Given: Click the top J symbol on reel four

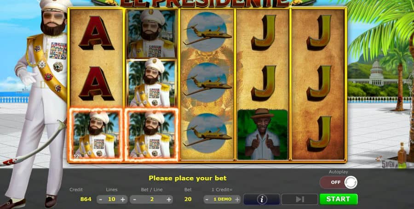Looking at the screenshot, I should [263, 33].
